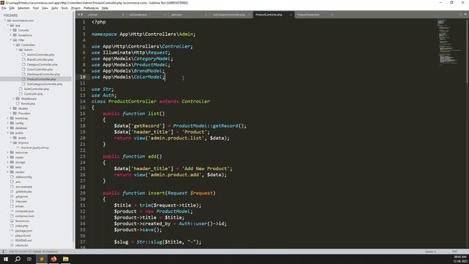Expand the Middleware folder
Screen dimensions: 469x264
(13, 98)
